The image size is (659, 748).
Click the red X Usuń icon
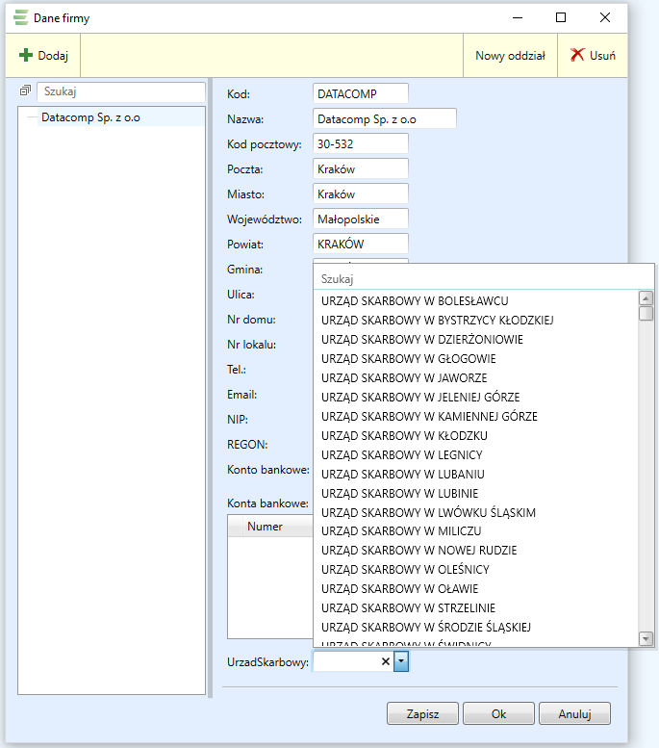[577, 56]
